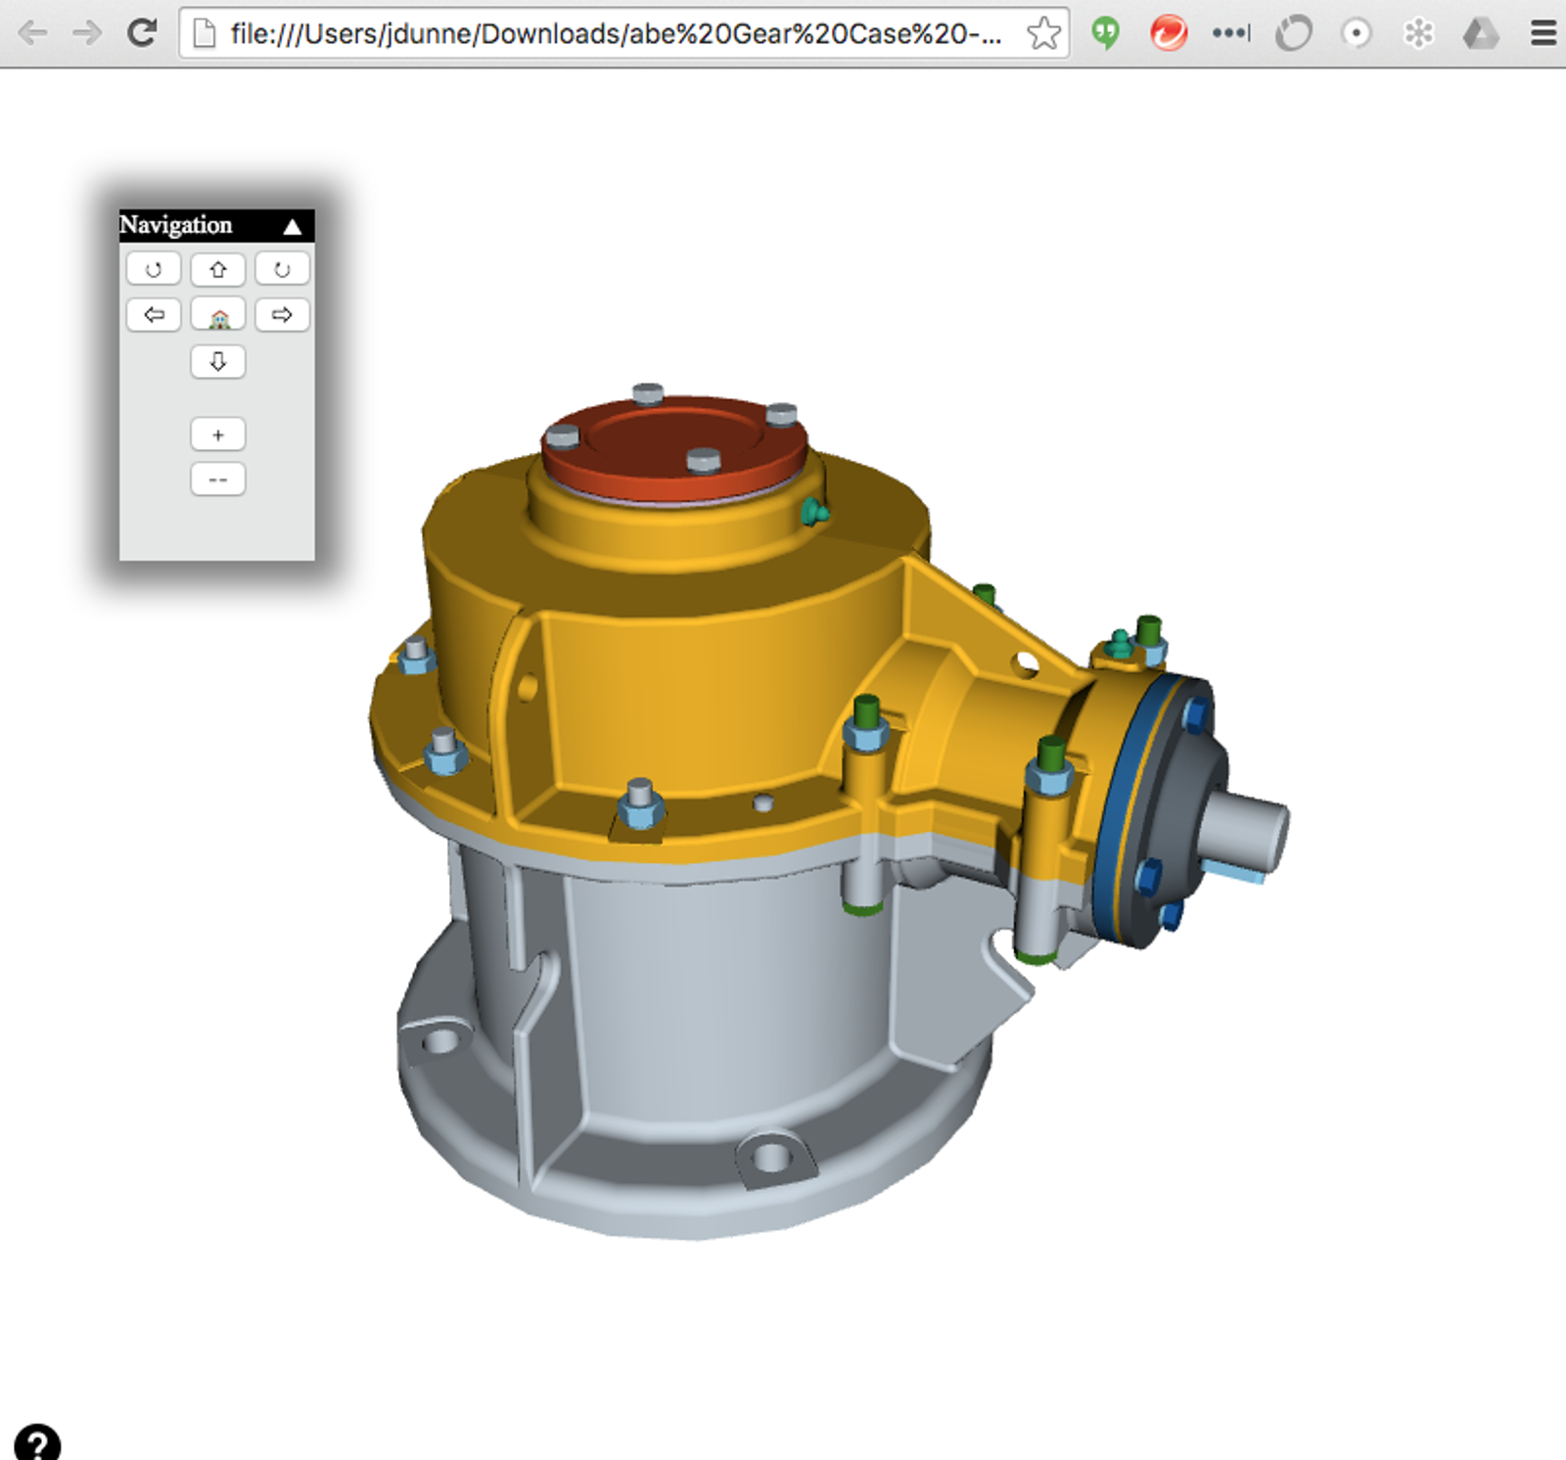Click the rotate counter-clockwise button in Navigation
The image size is (1566, 1460).
click(x=154, y=269)
